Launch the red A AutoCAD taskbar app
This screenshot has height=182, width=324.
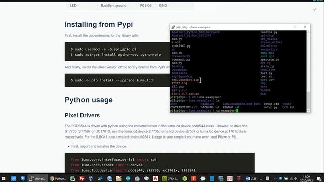pos(155,178)
